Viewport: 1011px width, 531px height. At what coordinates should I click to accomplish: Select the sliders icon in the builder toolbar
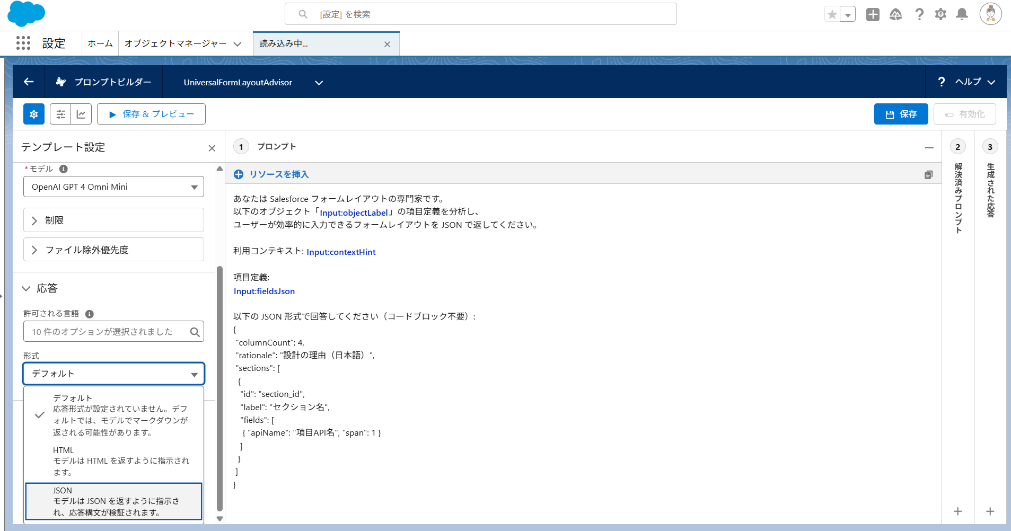click(x=60, y=113)
